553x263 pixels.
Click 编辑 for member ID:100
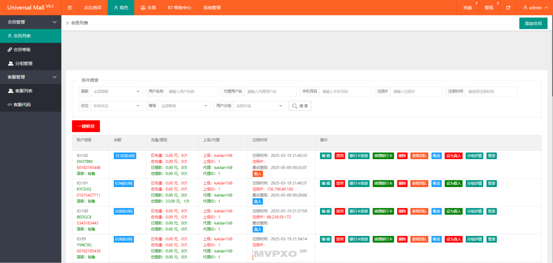[326, 211]
